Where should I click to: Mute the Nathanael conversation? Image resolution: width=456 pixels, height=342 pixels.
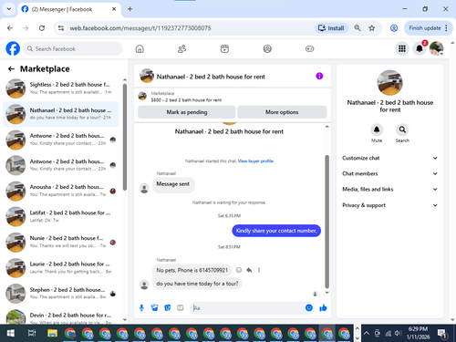pyautogui.click(x=377, y=130)
